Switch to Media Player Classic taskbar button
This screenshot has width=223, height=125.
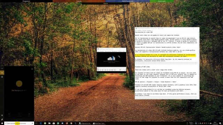99,123
